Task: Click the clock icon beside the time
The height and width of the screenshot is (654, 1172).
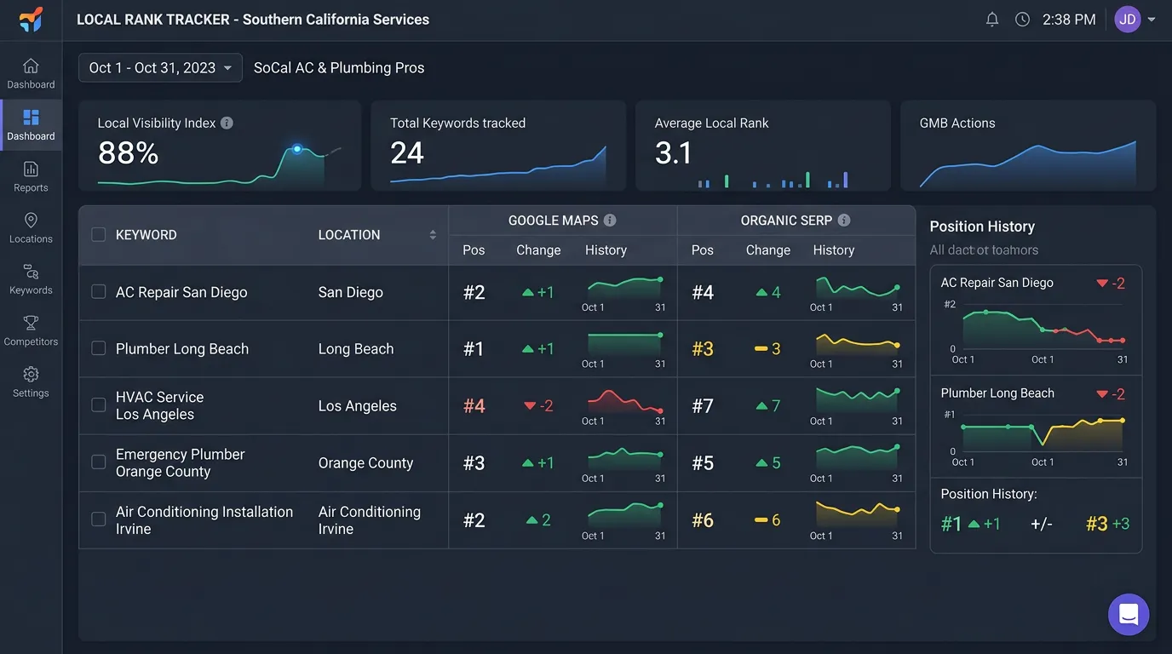Action: click(x=1023, y=20)
